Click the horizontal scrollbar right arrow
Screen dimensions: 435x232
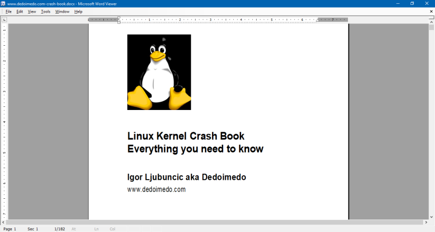pos(426,222)
